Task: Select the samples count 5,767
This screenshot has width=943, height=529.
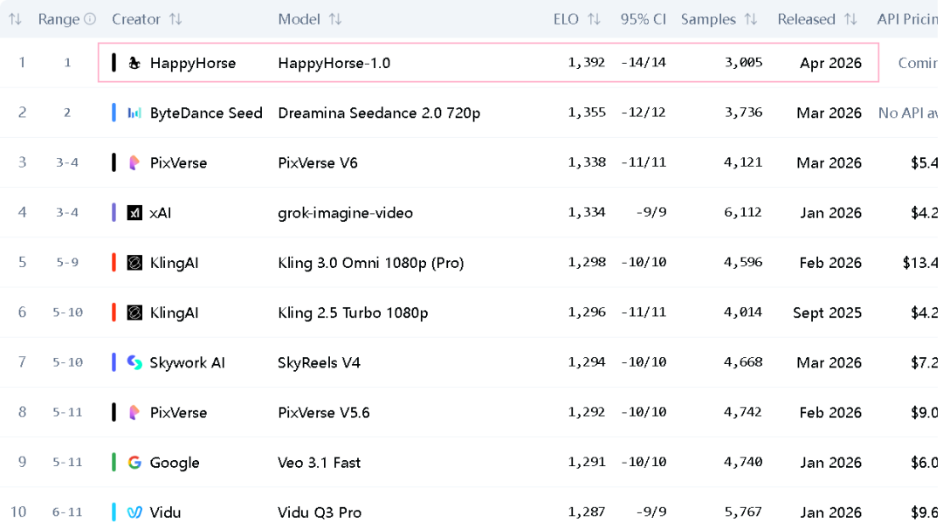Action: coord(743,512)
